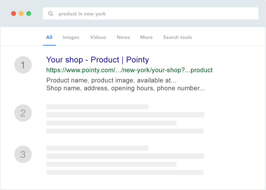
Task: Open the Images tab
Action: 71,37
